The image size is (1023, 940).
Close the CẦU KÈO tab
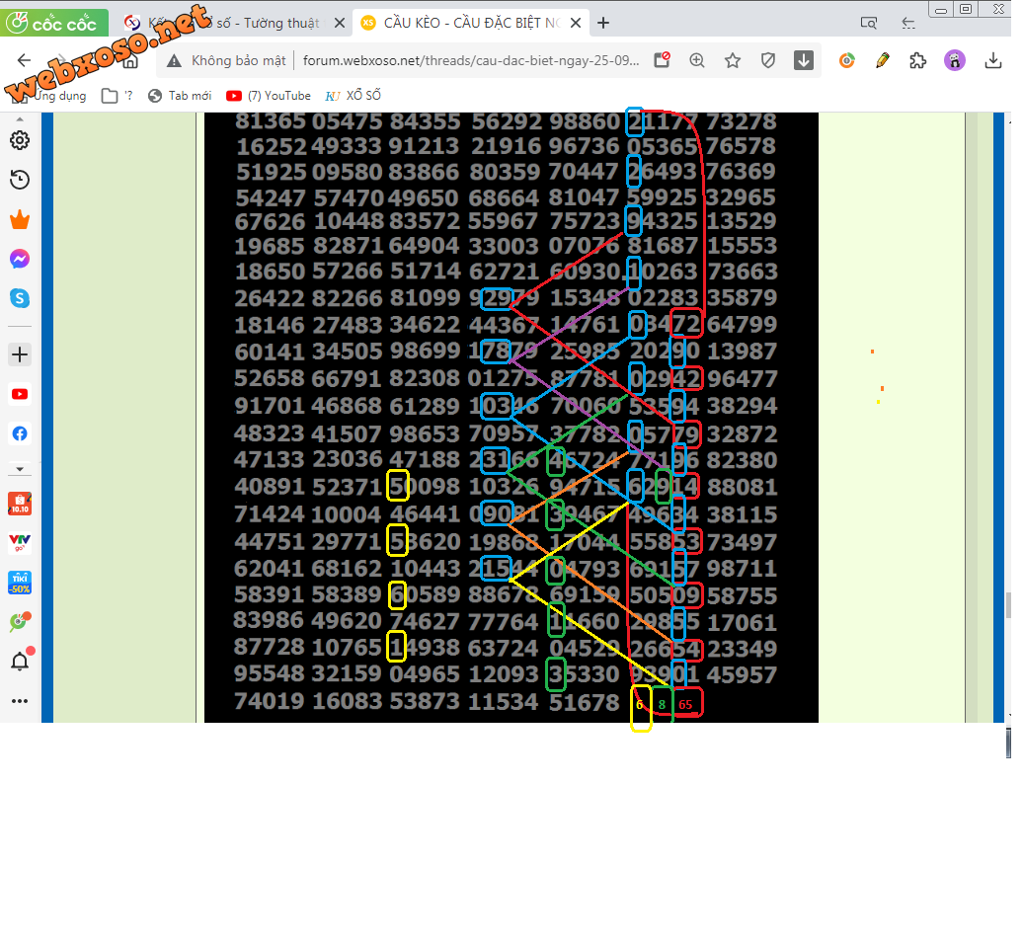click(576, 23)
